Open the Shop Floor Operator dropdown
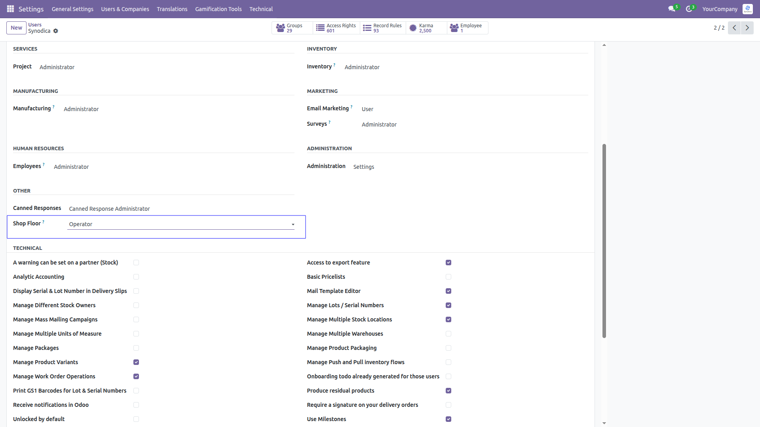 pyautogui.click(x=181, y=224)
